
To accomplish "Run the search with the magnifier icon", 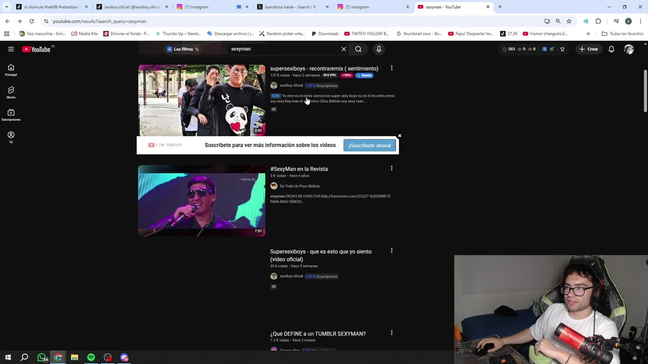I will 358,49.
